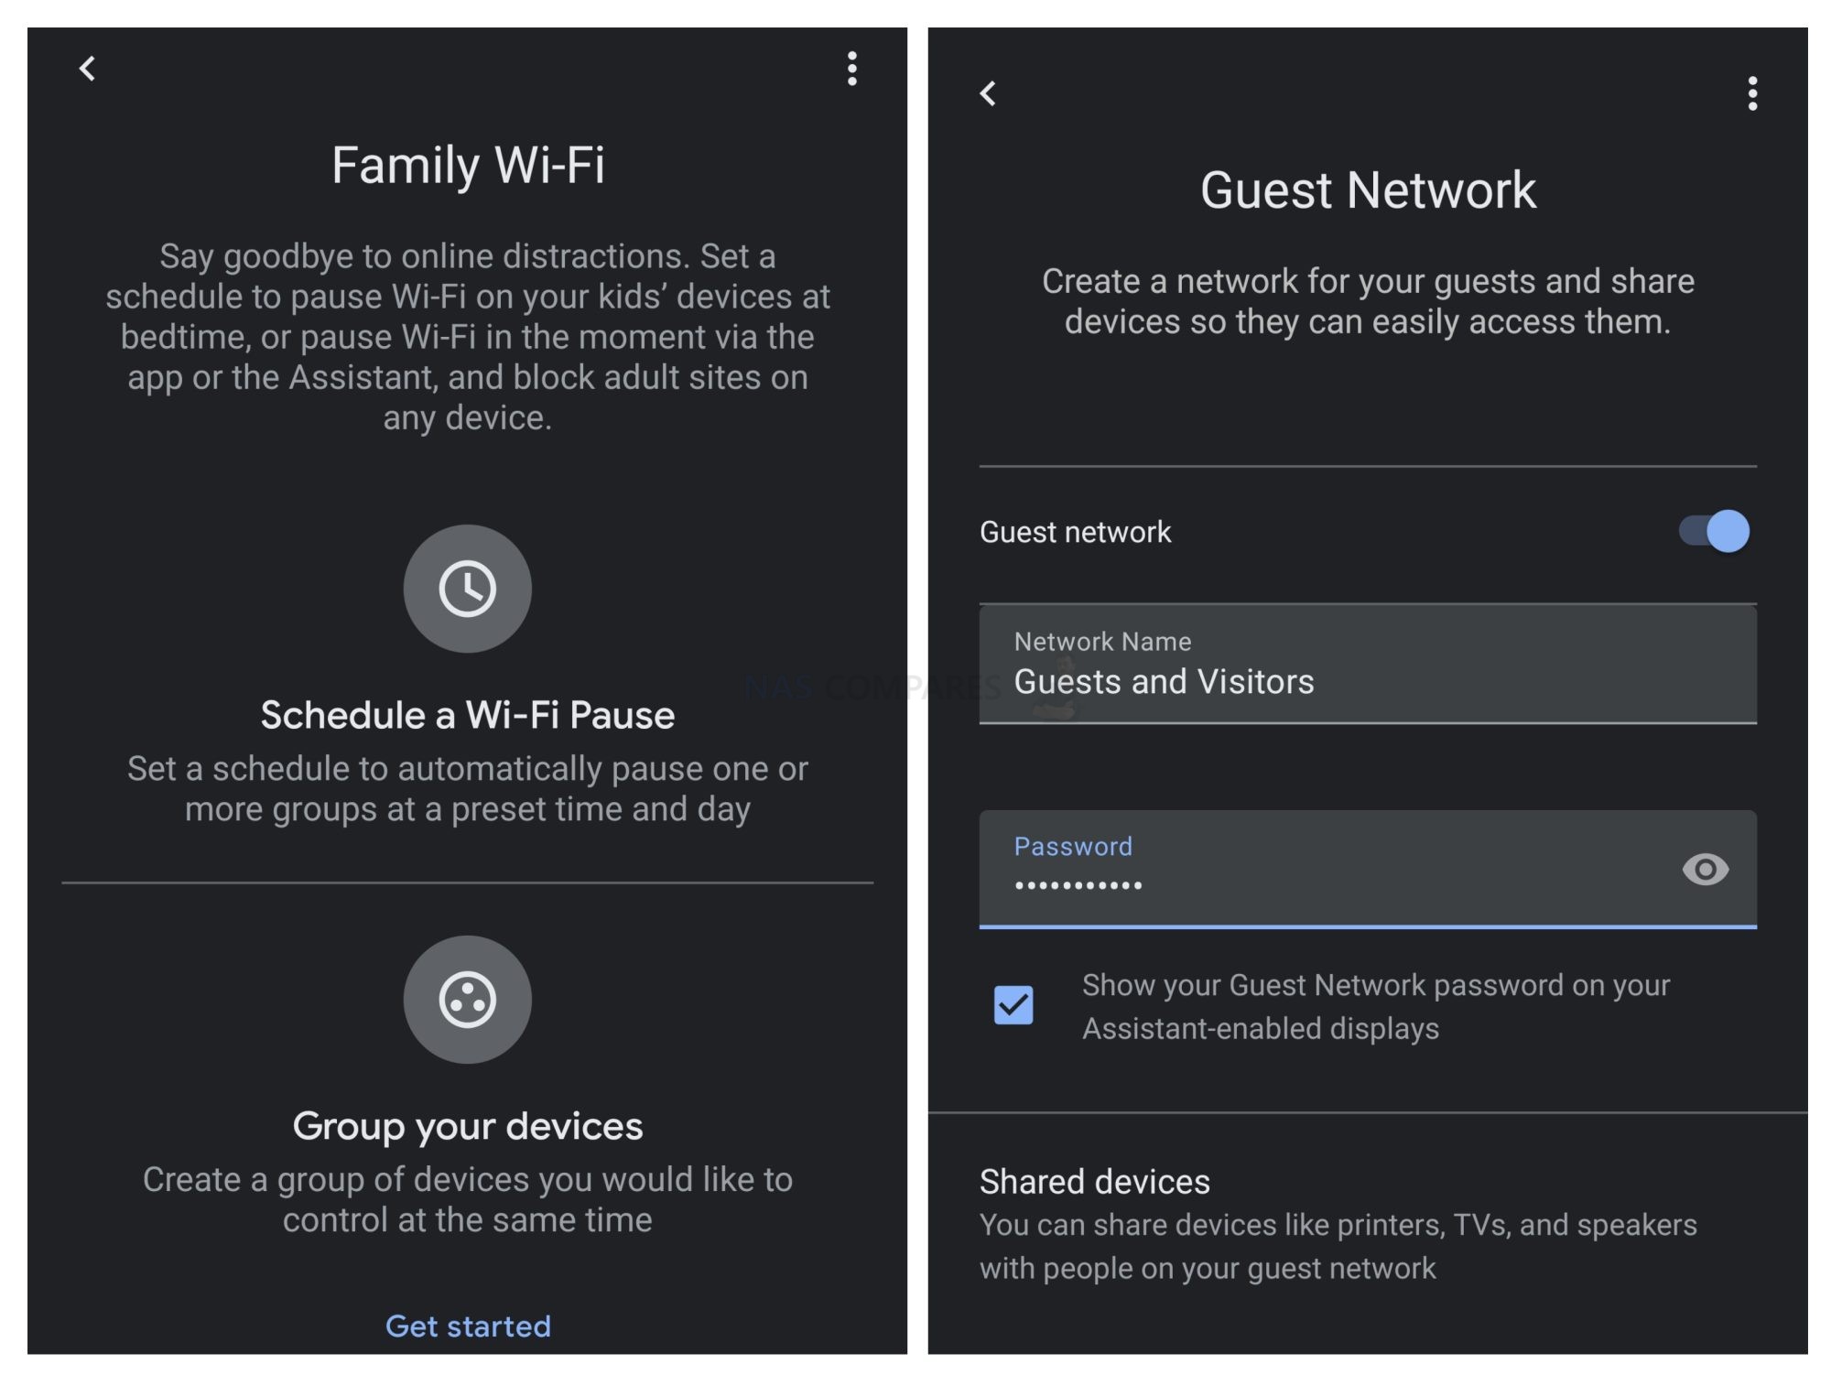1831x1375 pixels.
Task: Open the Shared devices section
Action: [1094, 1182]
